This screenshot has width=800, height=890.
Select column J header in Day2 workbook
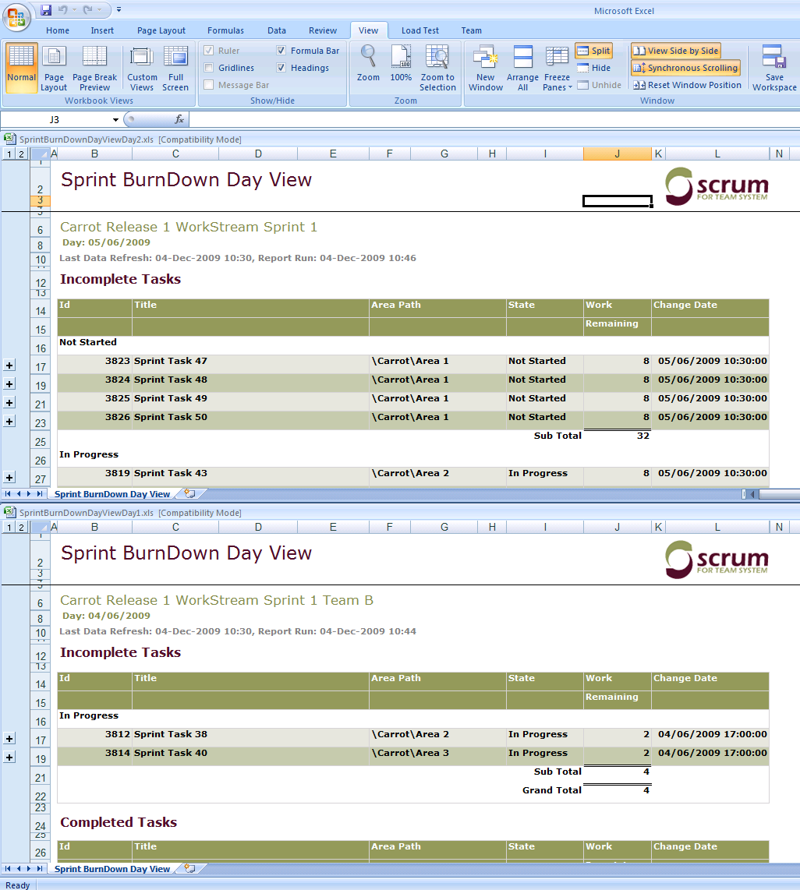618,154
